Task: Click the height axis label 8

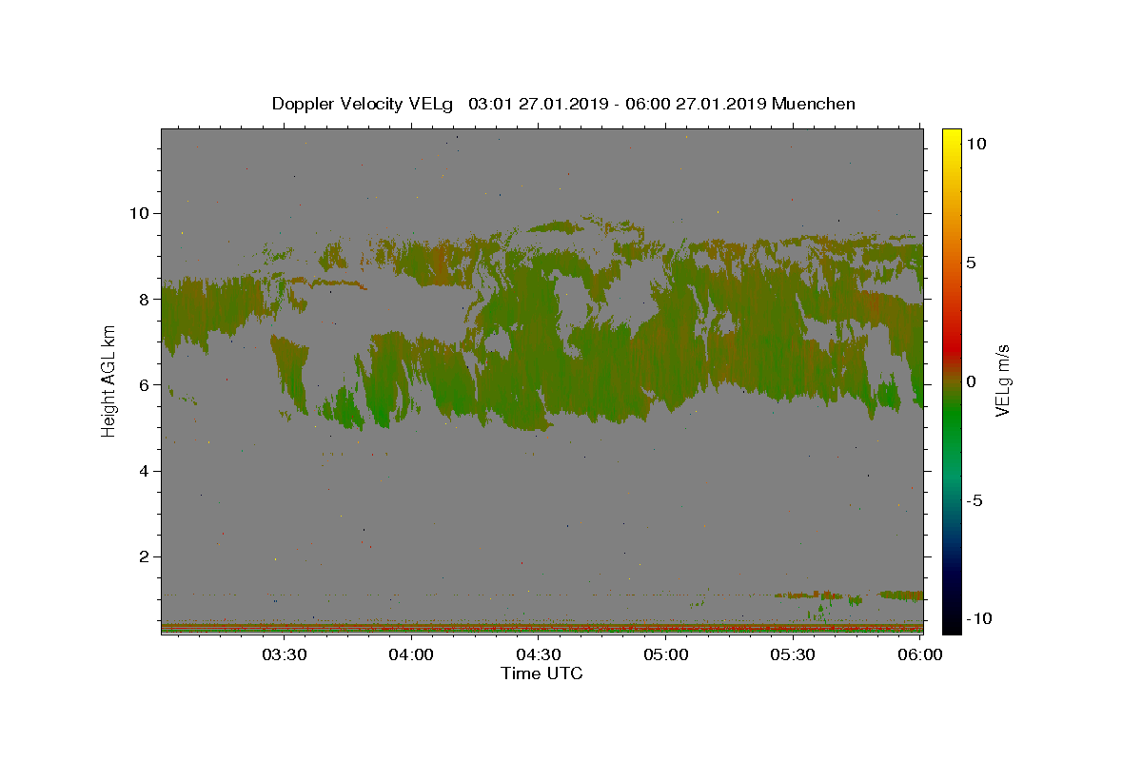Action: tap(147, 299)
